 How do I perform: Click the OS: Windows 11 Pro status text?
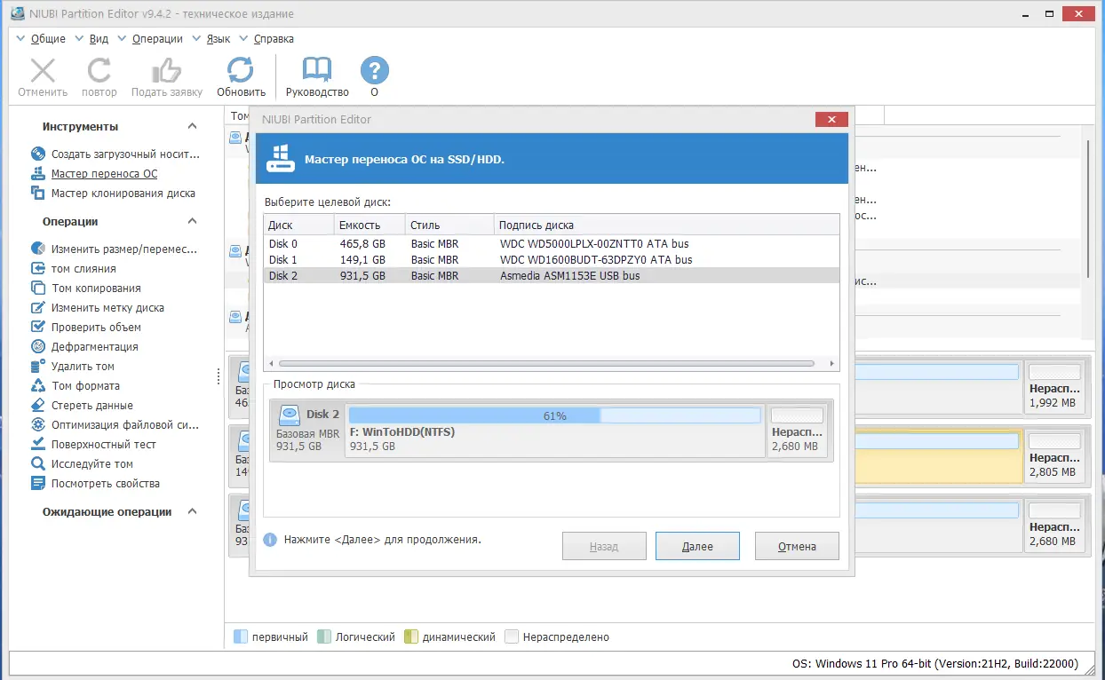pyautogui.click(x=935, y=664)
